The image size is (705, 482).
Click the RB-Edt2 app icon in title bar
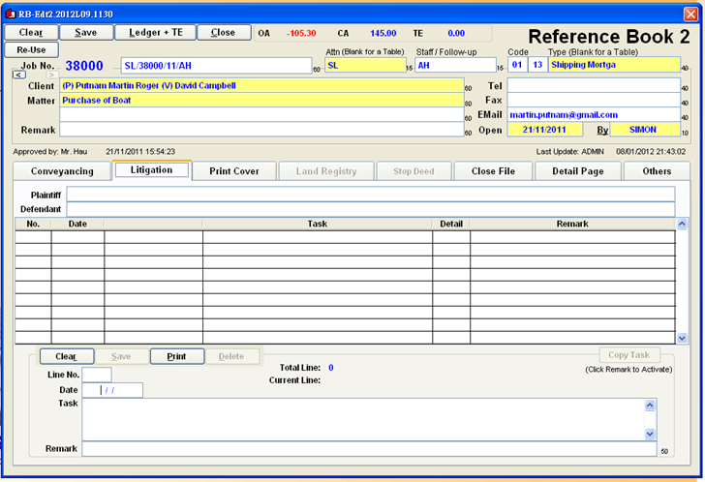10,14
